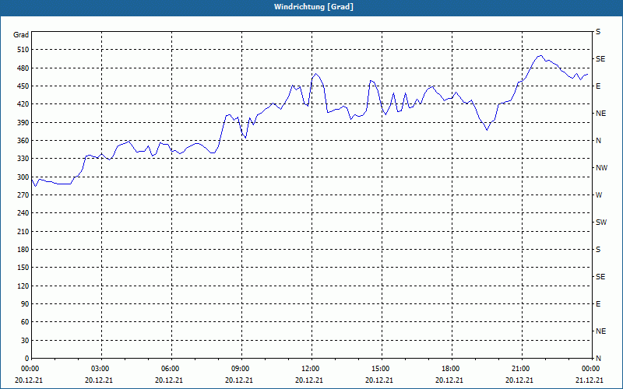Select the 120 y-axis value
The height and width of the screenshot is (389, 623).
23,286
